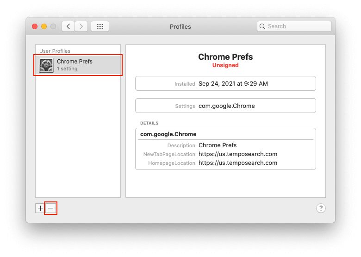361x257 pixels.
Task: Click the Search field
Action: [294, 26]
